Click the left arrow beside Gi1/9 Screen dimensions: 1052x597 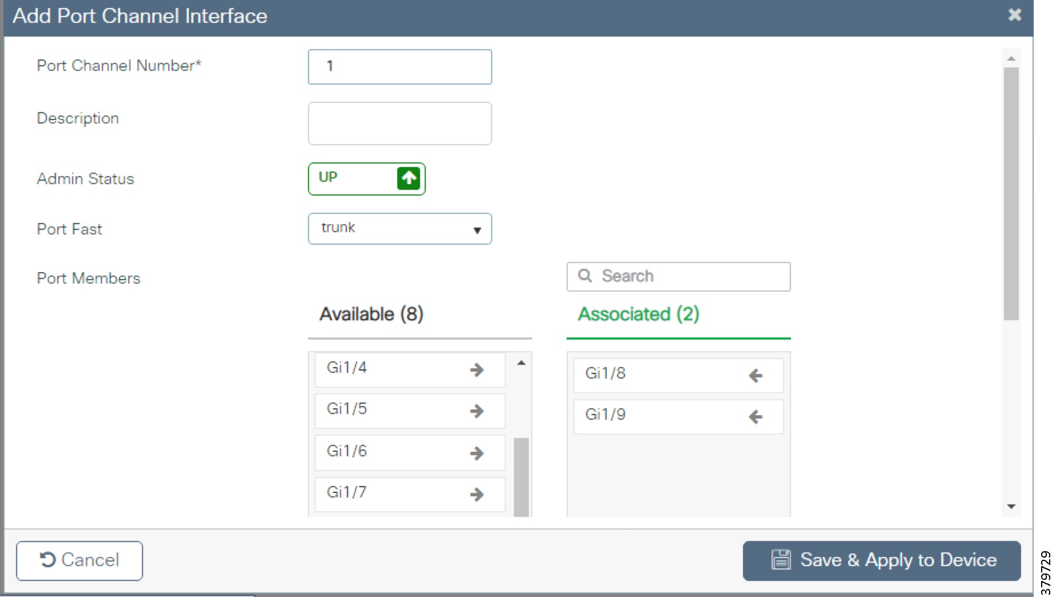(756, 417)
